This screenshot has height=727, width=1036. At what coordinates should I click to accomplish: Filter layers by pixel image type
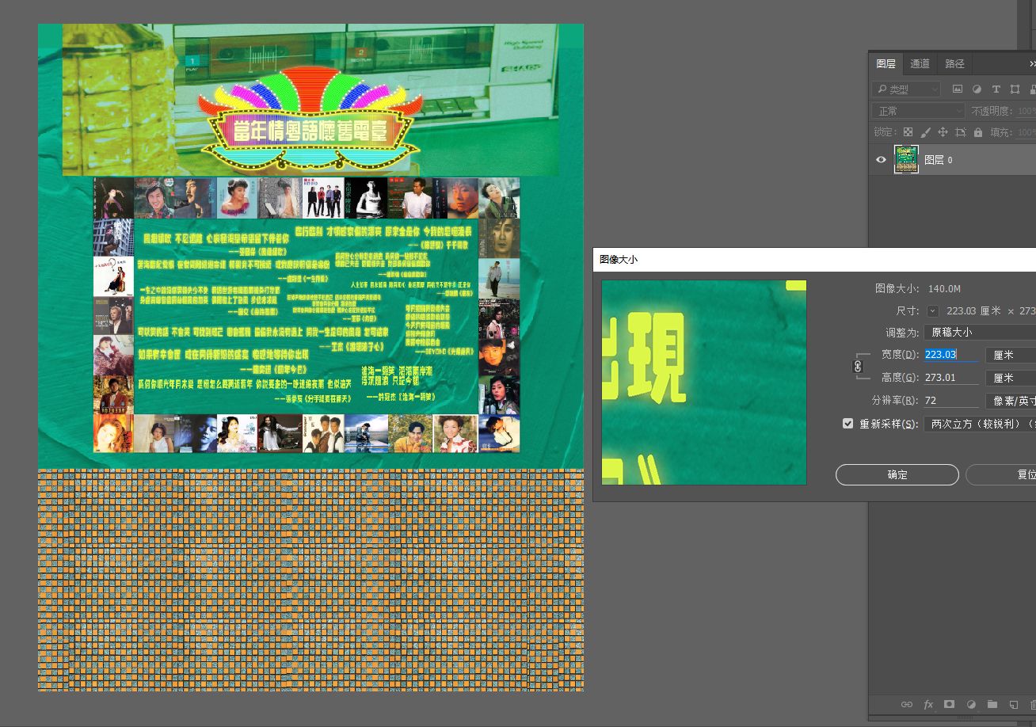[x=958, y=89]
